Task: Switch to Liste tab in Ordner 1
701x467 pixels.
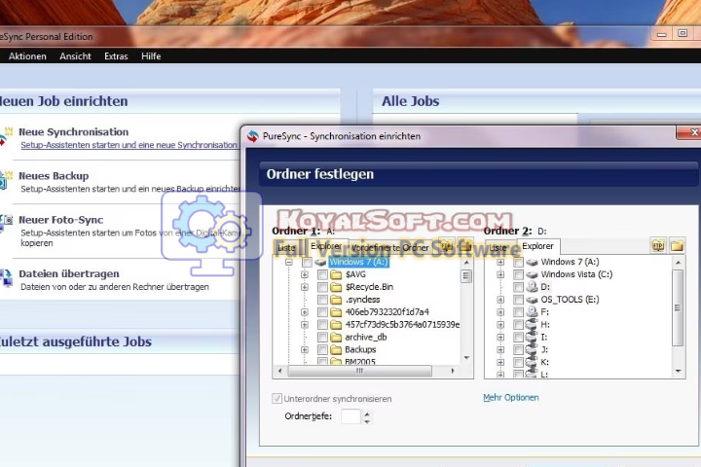Action: [287, 247]
